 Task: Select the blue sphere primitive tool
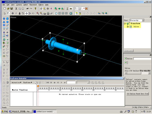coord(4,19)
